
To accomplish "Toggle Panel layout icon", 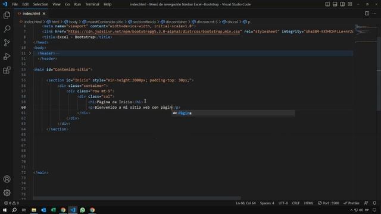I will click(x=335, y=4).
